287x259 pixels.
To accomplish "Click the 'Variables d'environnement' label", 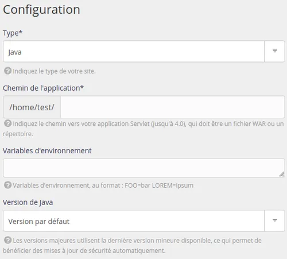I will (47, 151).
